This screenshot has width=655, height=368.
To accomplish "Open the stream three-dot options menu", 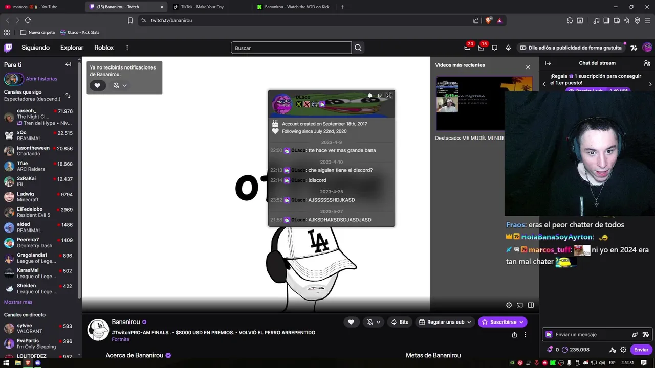I will point(525,335).
